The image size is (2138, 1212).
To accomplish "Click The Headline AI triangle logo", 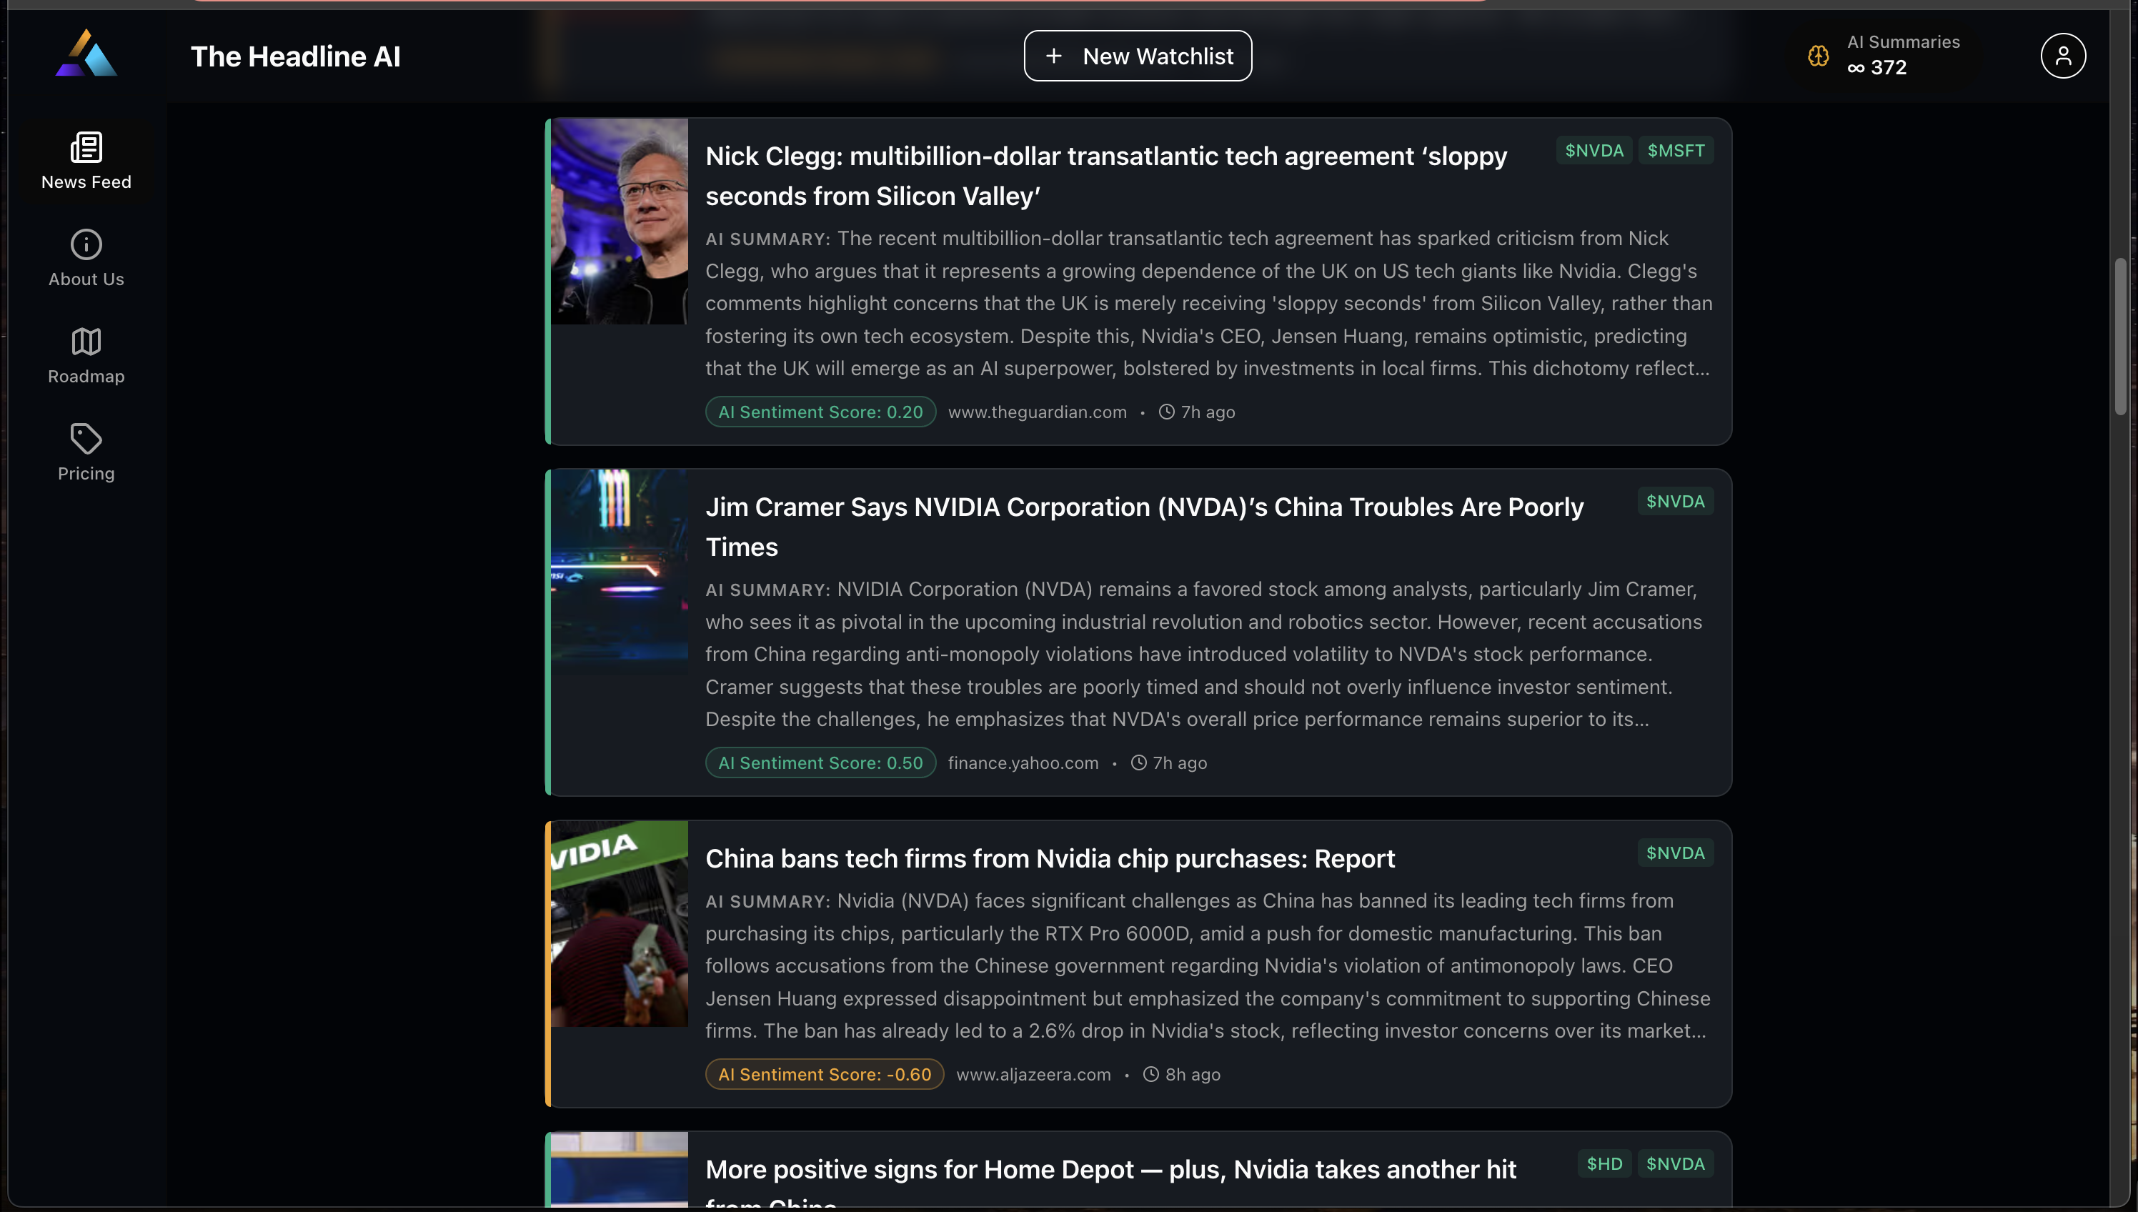I will [86, 54].
